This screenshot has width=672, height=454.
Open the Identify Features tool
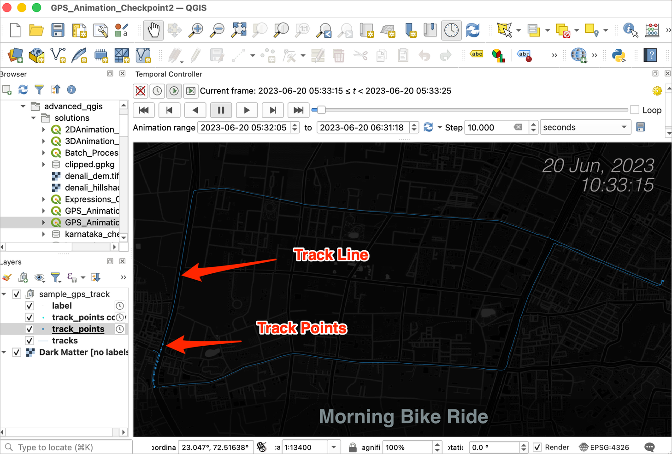pyautogui.click(x=630, y=30)
